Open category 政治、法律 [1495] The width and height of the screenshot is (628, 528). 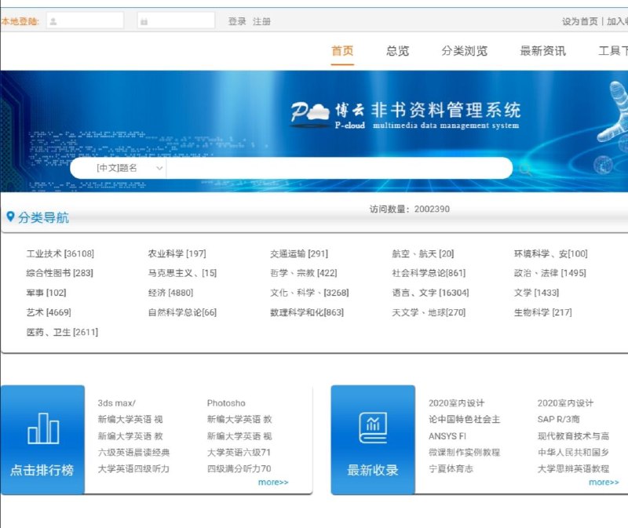[550, 273]
